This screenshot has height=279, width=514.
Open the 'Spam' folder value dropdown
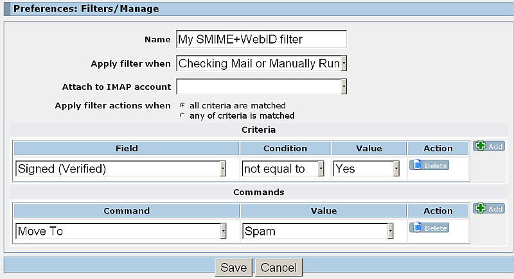(317, 232)
